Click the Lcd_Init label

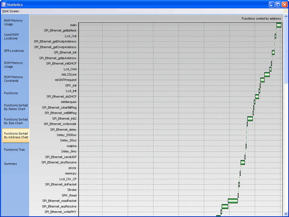click(x=71, y=91)
